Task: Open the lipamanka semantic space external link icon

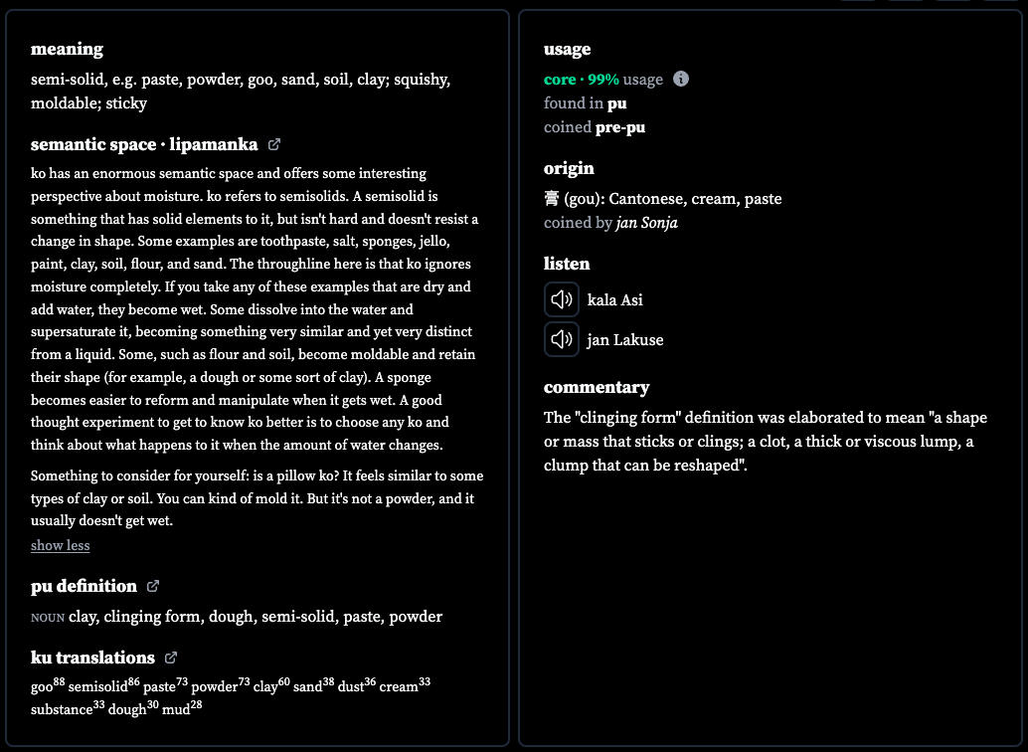Action: (x=274, y=144)
